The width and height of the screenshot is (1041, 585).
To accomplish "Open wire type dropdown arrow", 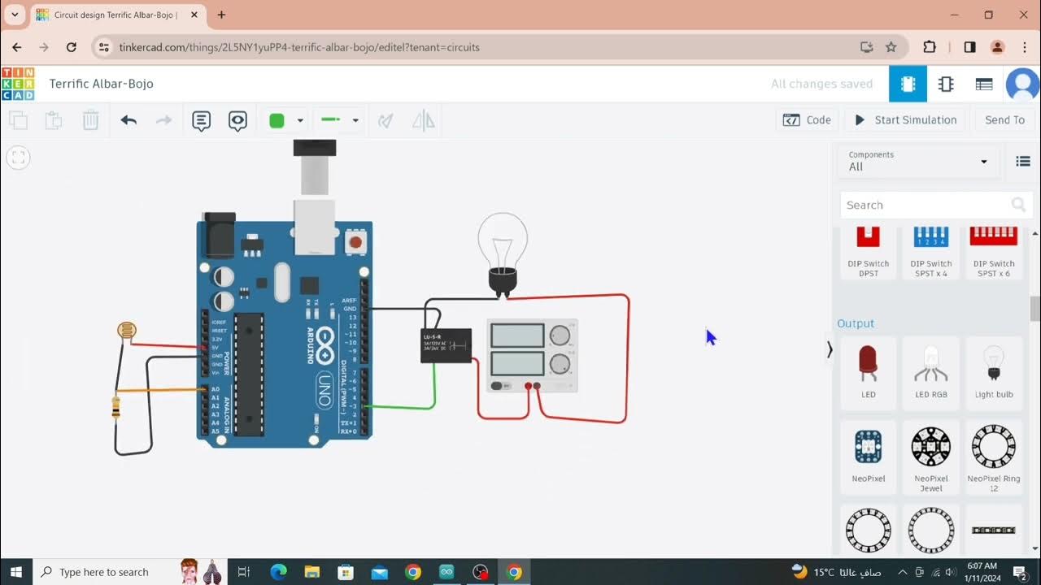I will [355, 120].
